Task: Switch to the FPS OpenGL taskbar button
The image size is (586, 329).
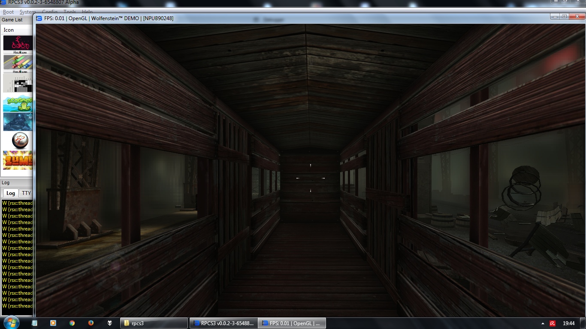Action: pyautogui.click(x=293, y=323)
